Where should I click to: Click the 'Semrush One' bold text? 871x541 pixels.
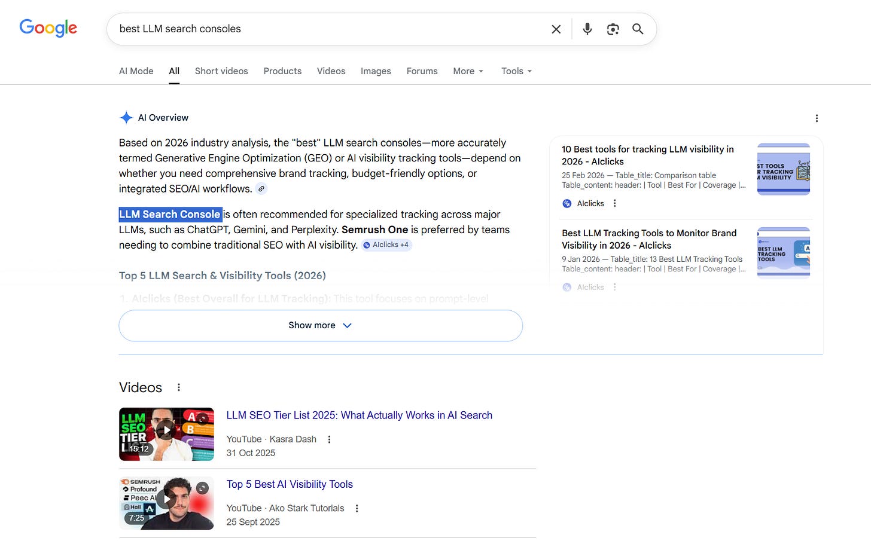coord(375,230)
